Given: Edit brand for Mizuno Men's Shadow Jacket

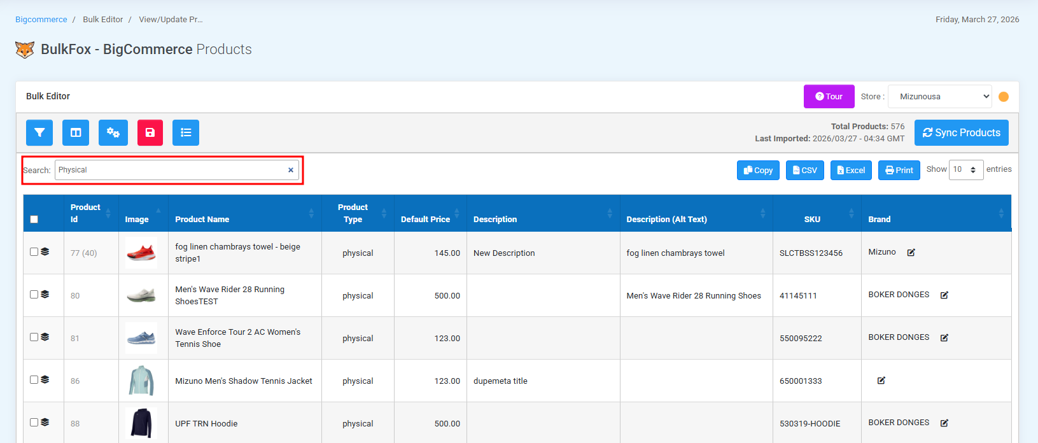Looking at the screenshot, I should click(881, 381).
